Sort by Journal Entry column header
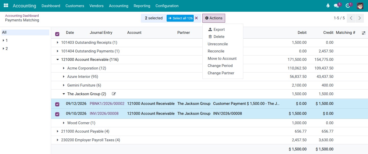The height and width of the screenshot is (154, 368). coord(101,33)
